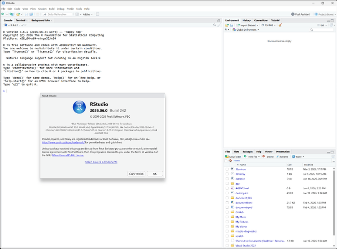Screen dimensions: 337x249
Task: Click the clear environment broom icon
Action: click(x=280, y=25)
